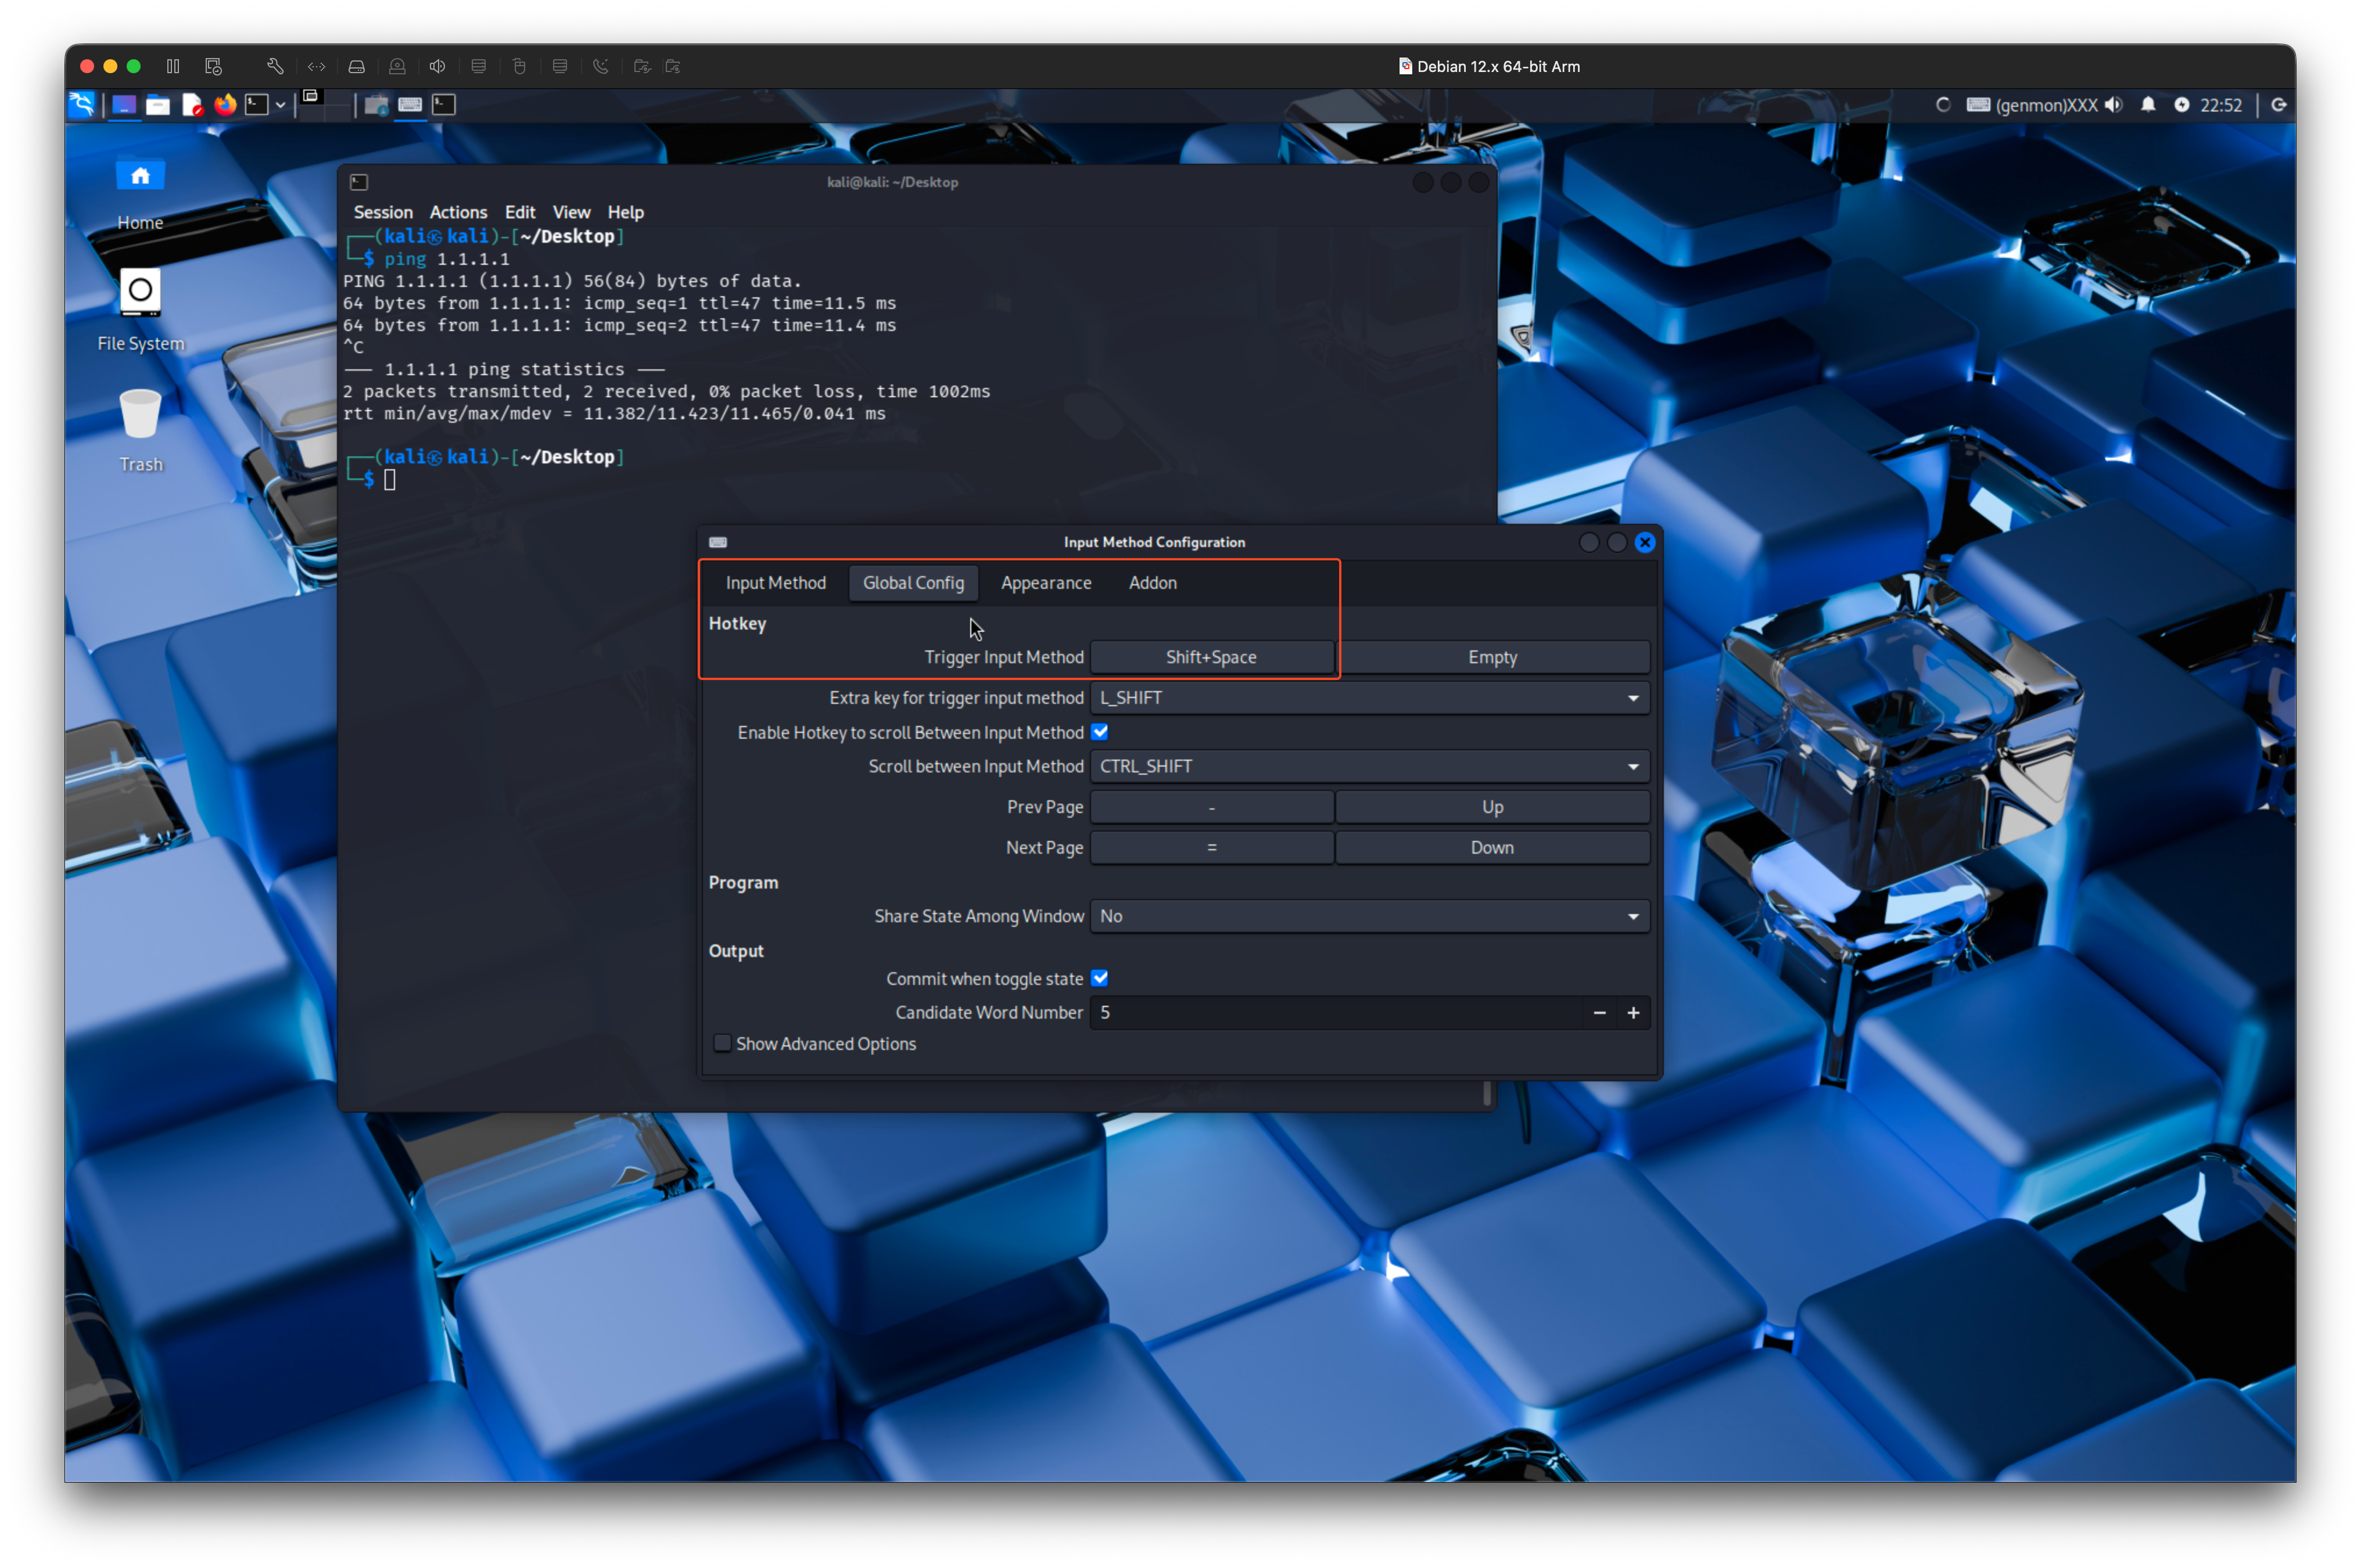This screenshot has height=1568, width=2361.
Task: Open the terminal Actions menu
Action: pyautogui.click(x=458, y=212)
